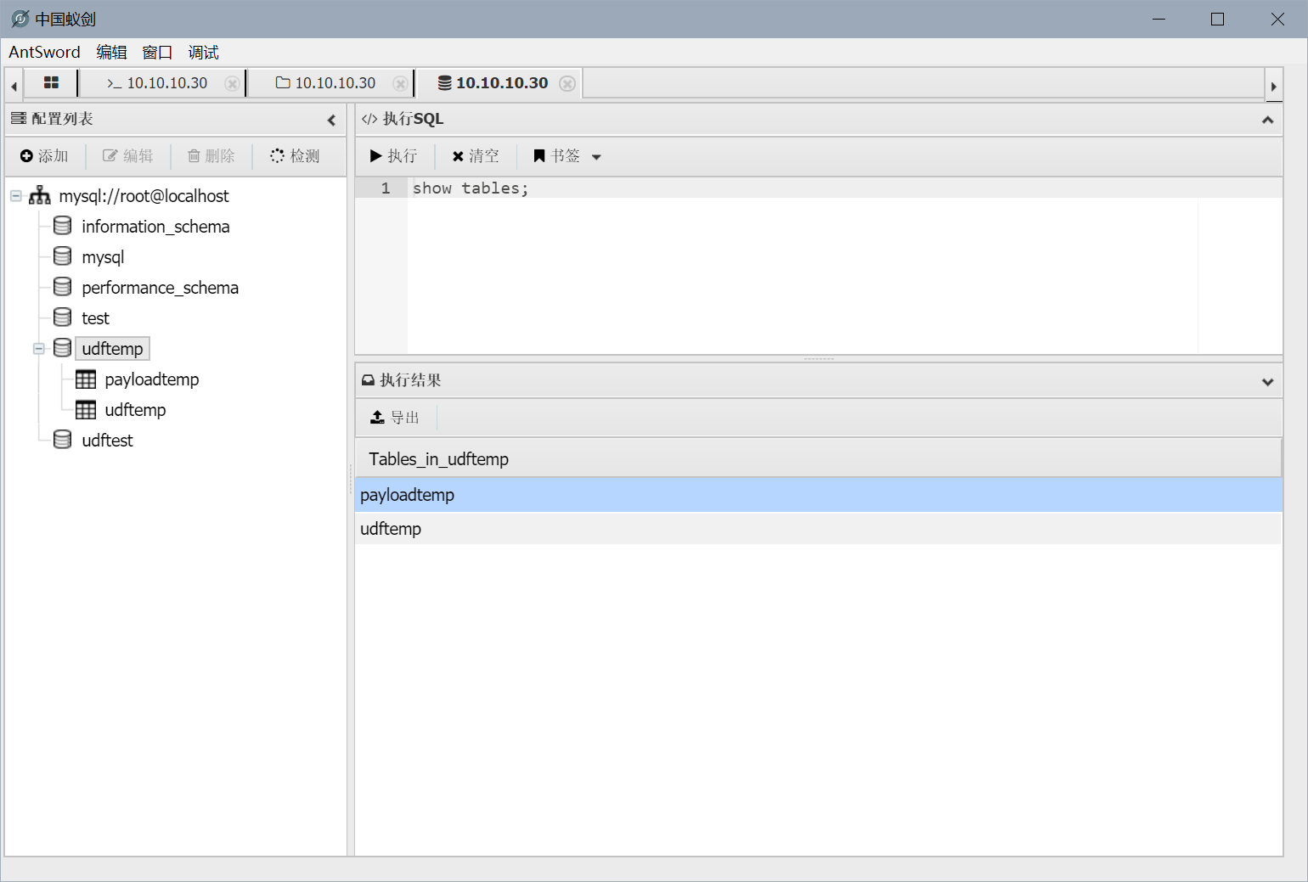Collapse the 执行SQL panel
The width and height of the screenshot is (1308, 882).
(x=1267, y=120)
